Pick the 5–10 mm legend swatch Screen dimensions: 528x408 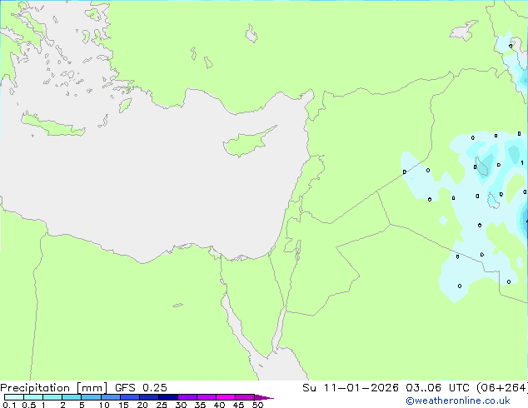coord(91,397)
